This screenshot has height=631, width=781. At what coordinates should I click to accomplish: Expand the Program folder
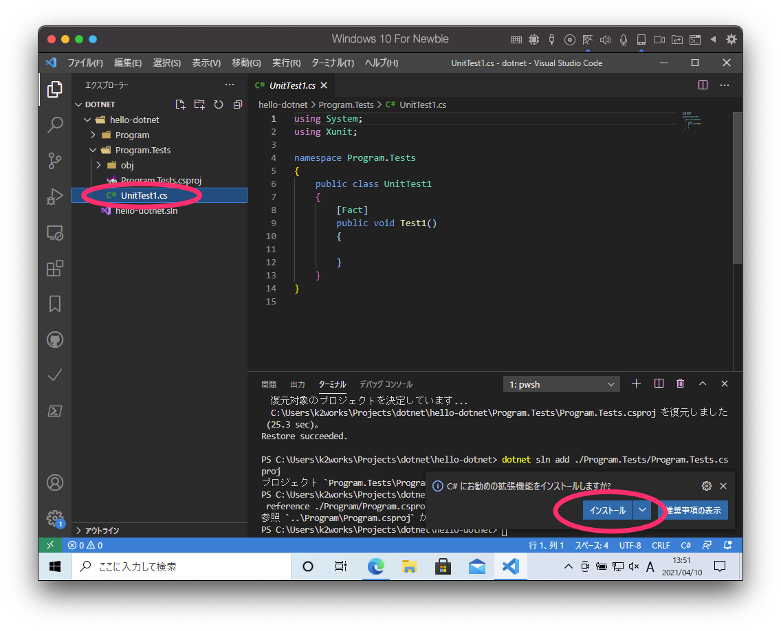point(93,135)
